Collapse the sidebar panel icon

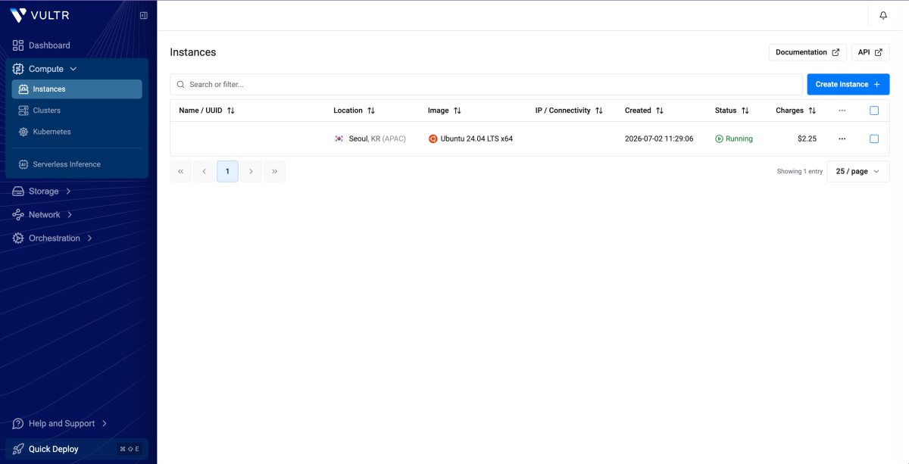coord(144,15)
